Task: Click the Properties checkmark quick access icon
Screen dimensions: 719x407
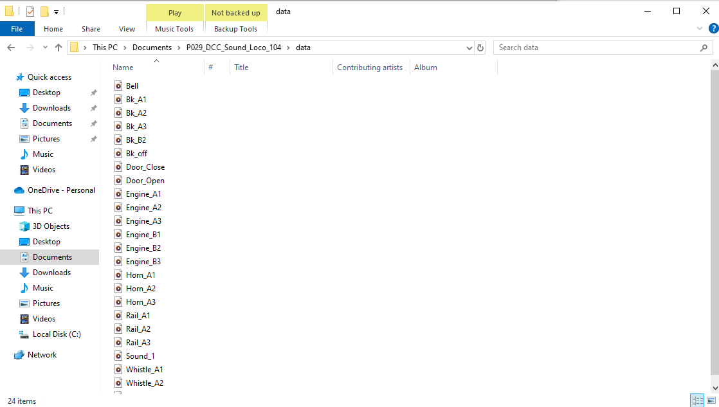Action: click(30, 12)
